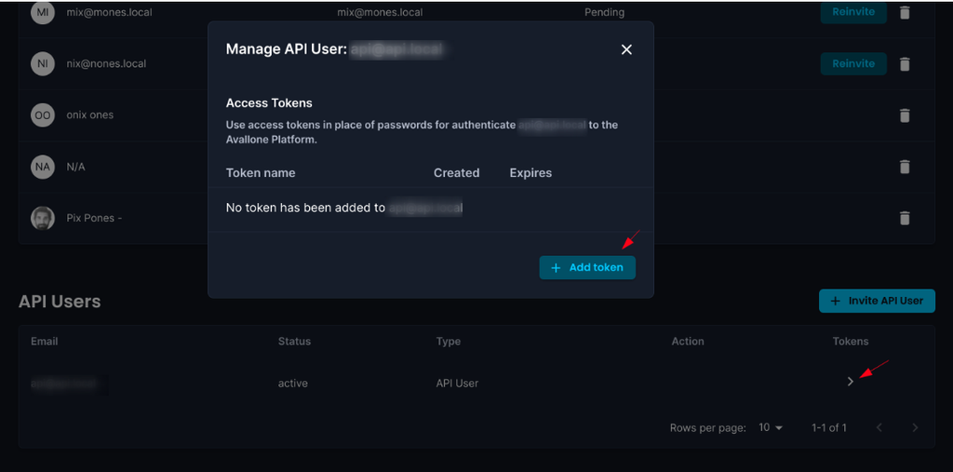Viewport: 953px width, 472px height.
Task: Open Rows per page dropdown
Action: (x=771, y=427)
